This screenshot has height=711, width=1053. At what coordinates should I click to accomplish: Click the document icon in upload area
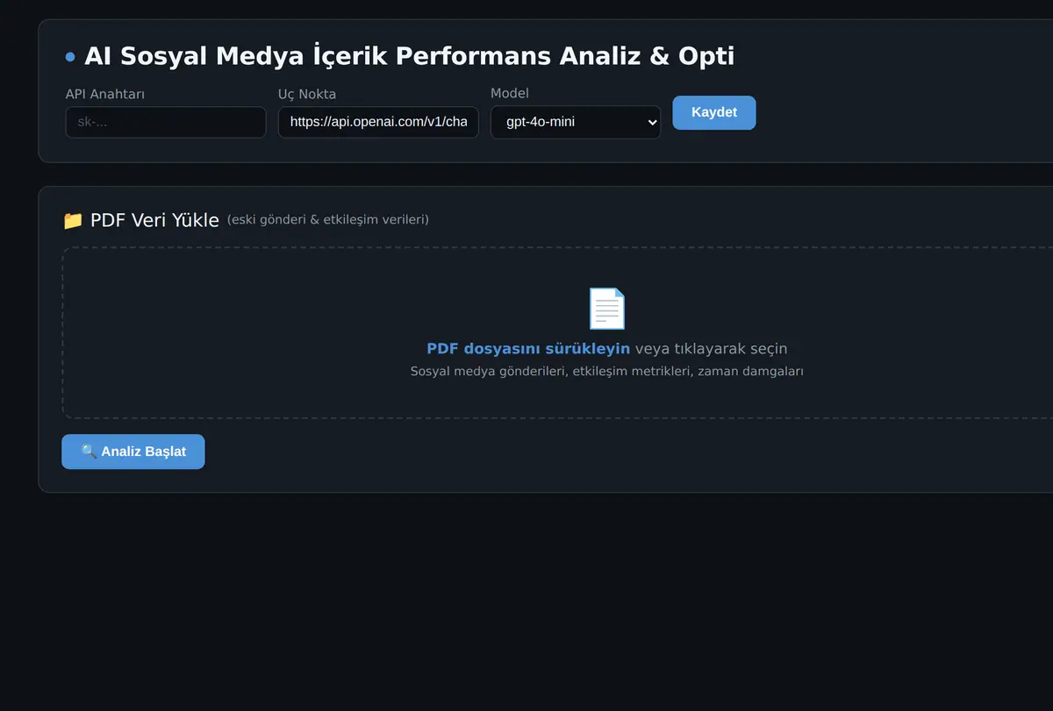tap(606, 309)
